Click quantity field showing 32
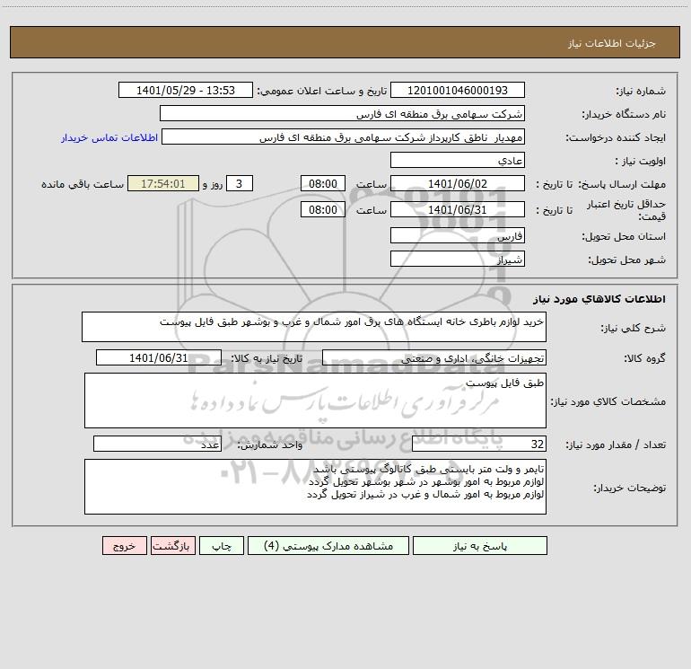 tap(479, 444)
